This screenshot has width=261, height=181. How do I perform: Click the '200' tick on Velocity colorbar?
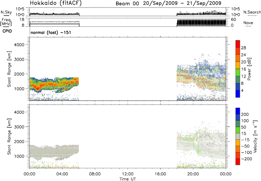click(245, 114)
